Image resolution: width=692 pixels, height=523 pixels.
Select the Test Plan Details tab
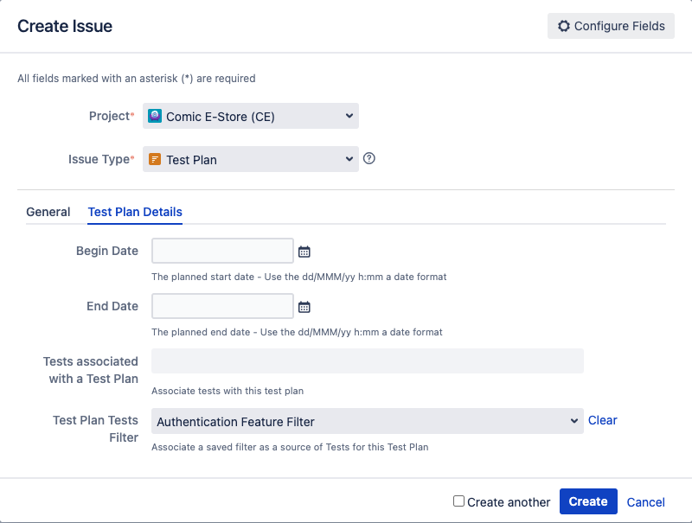[135, 212]
